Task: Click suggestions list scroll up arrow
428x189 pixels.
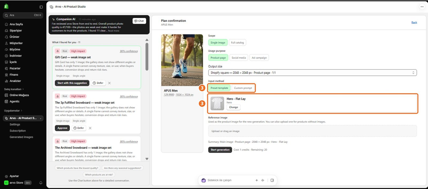Action: [147, 40]
